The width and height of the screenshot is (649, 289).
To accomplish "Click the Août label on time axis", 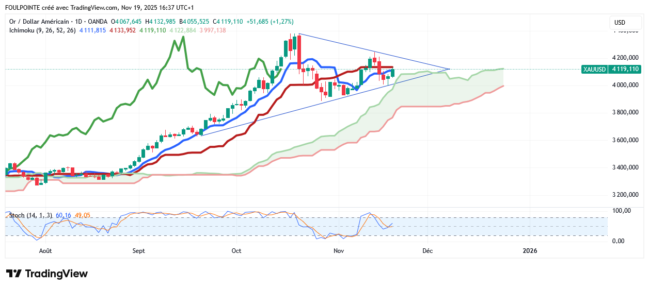I will click(x=45, y=251).
